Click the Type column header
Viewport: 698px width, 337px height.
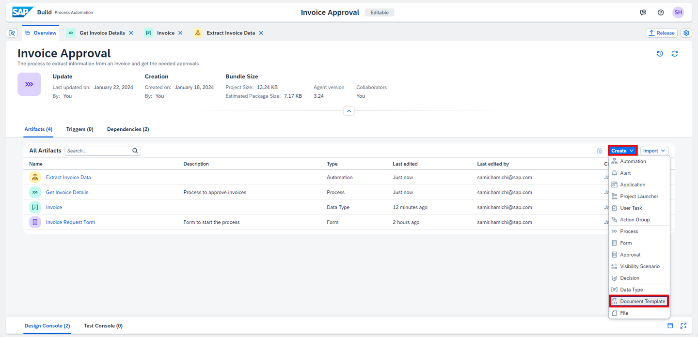click(x=332, y=164)
